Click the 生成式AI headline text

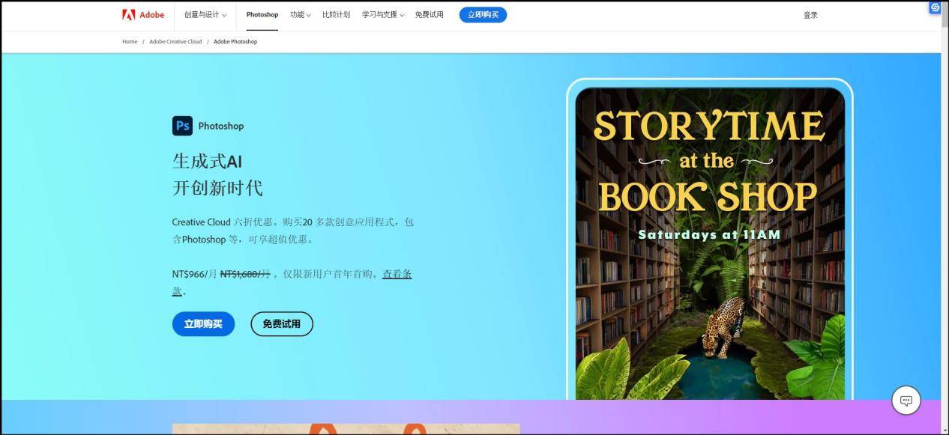207,162
